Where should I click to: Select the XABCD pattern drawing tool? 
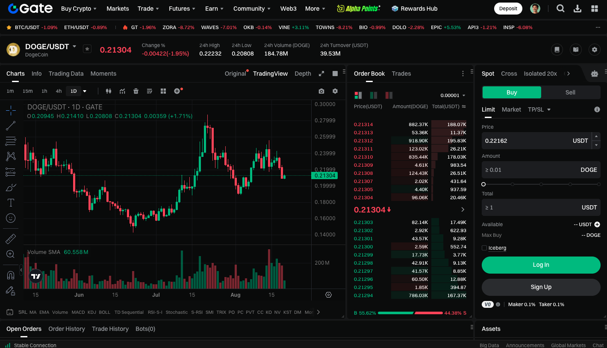11,156
